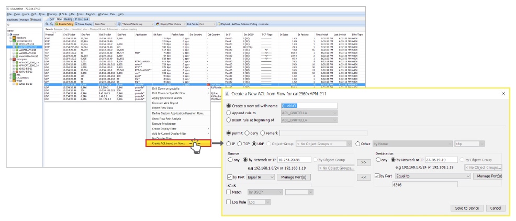Click the Enable Polling toolbar button

pyautogui.click(x=65, y=24)
